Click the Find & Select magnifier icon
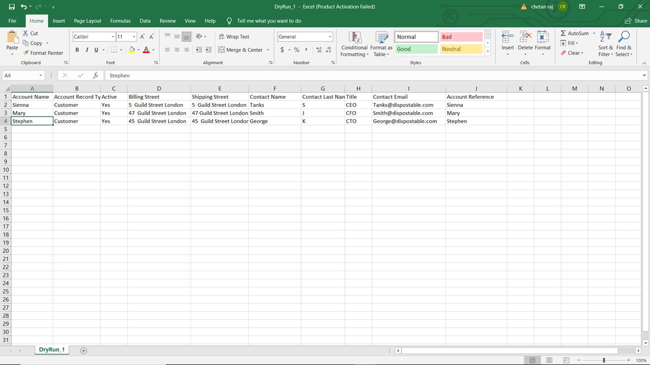 [624, 38]
